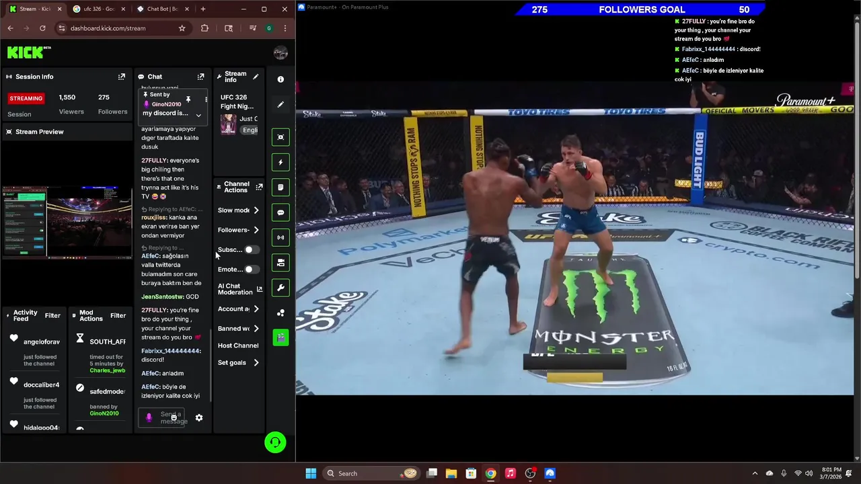Open Windows Start menu

click(311, 473)
